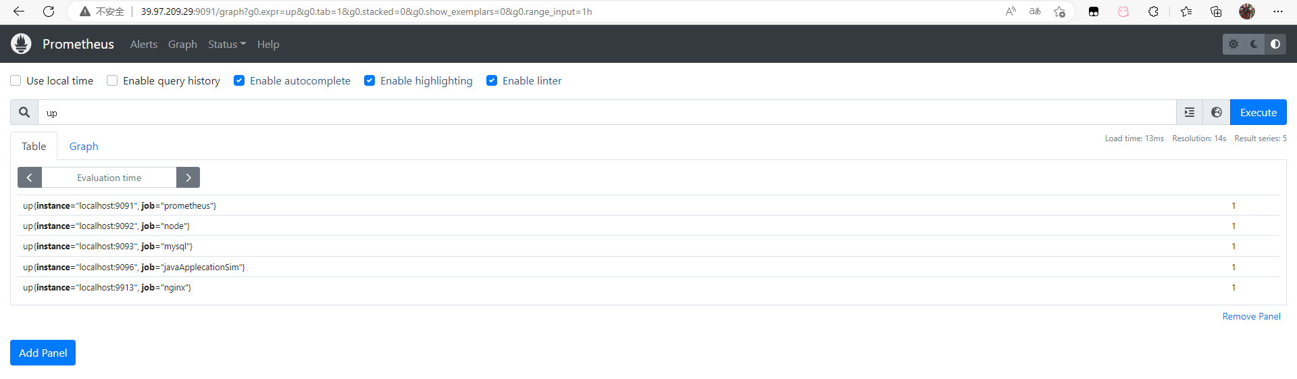The height and width of the screenshot is (379, 1297).
Task: Click the Resolution: 14s text
Action: click(1199, 138)
